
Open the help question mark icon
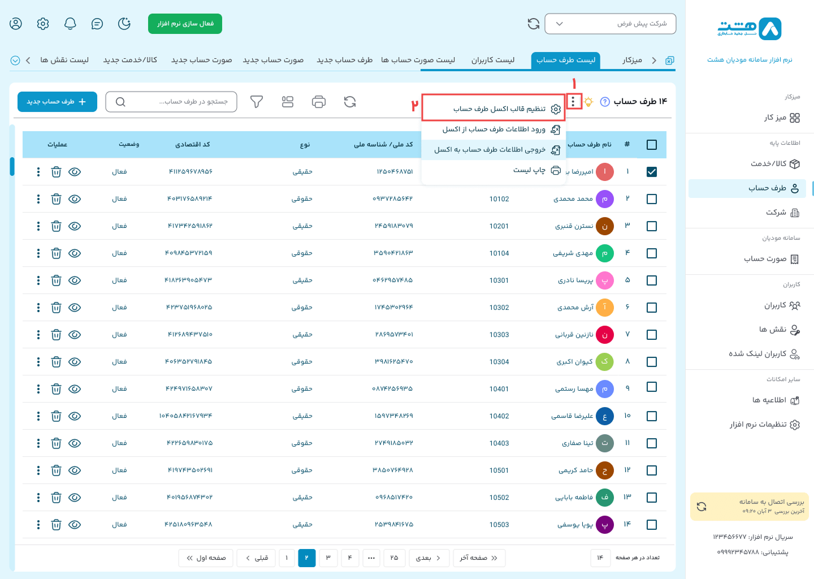(605, 102)
